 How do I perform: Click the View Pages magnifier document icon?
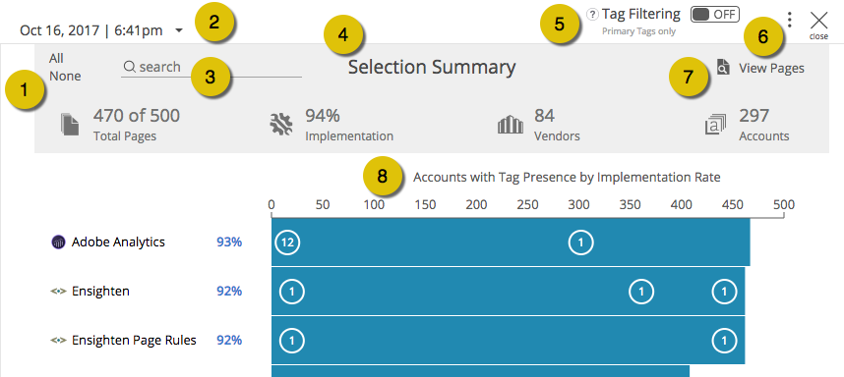pos(723,68)
